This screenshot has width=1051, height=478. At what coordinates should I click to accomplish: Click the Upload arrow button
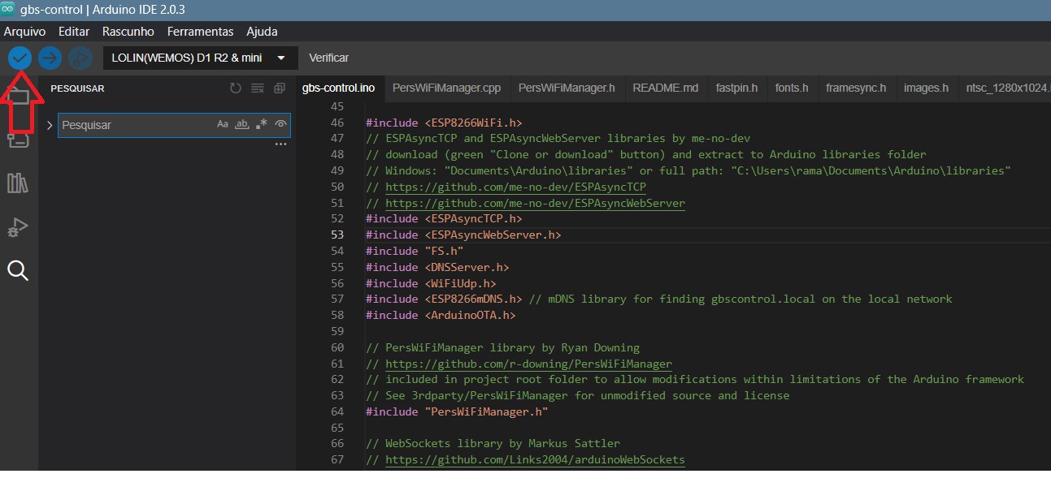pos(50,58)
